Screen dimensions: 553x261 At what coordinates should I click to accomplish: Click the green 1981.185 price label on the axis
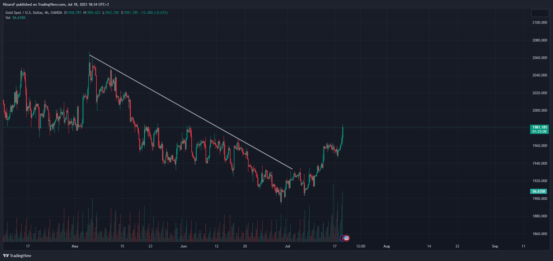539,127
